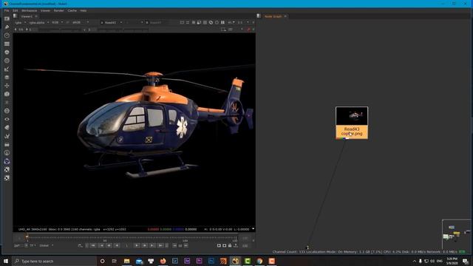Open the B input dropdown in Viewer
Image resolution: width=473 pixels, height=266 pixels.
click(157, 23)
